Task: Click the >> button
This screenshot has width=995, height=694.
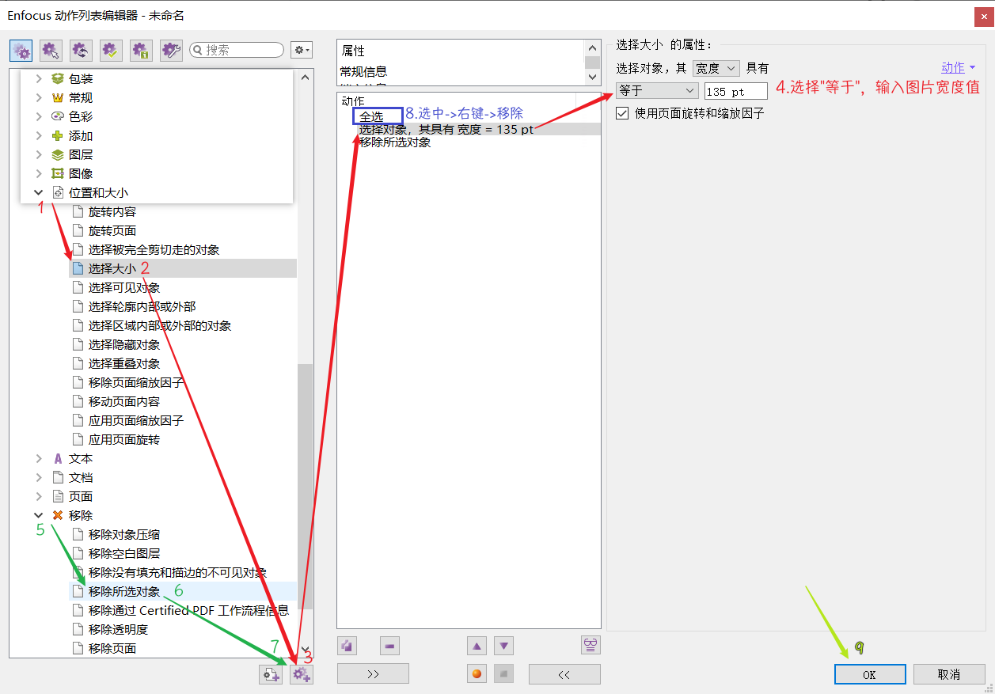Action: [x=373, y=673]
